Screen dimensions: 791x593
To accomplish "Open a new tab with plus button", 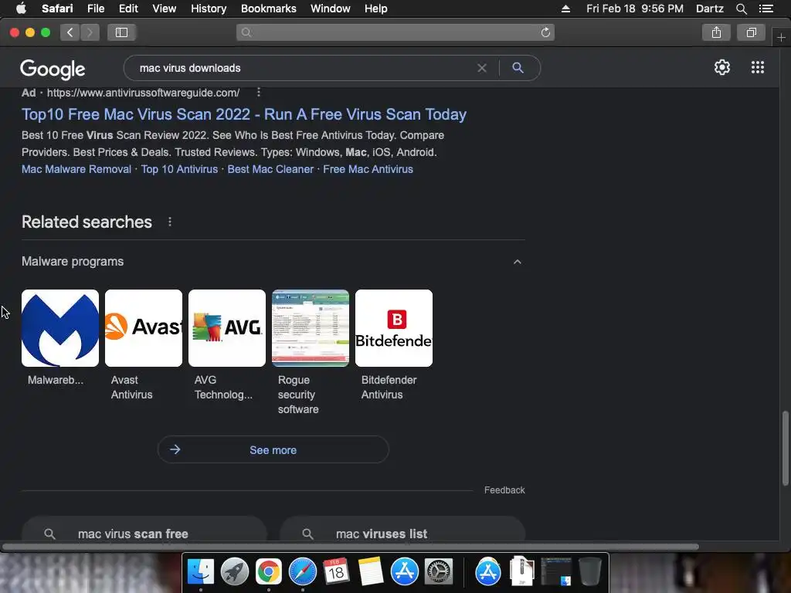I will 781,37.
